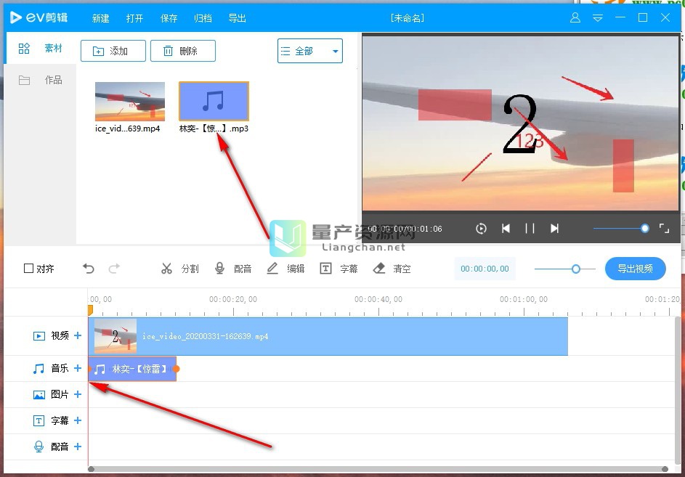Click the timeline playhead marker

pos(90,310)
